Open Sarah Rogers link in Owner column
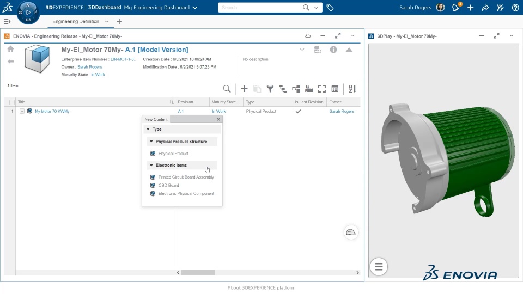 click(x=342, y=111)
